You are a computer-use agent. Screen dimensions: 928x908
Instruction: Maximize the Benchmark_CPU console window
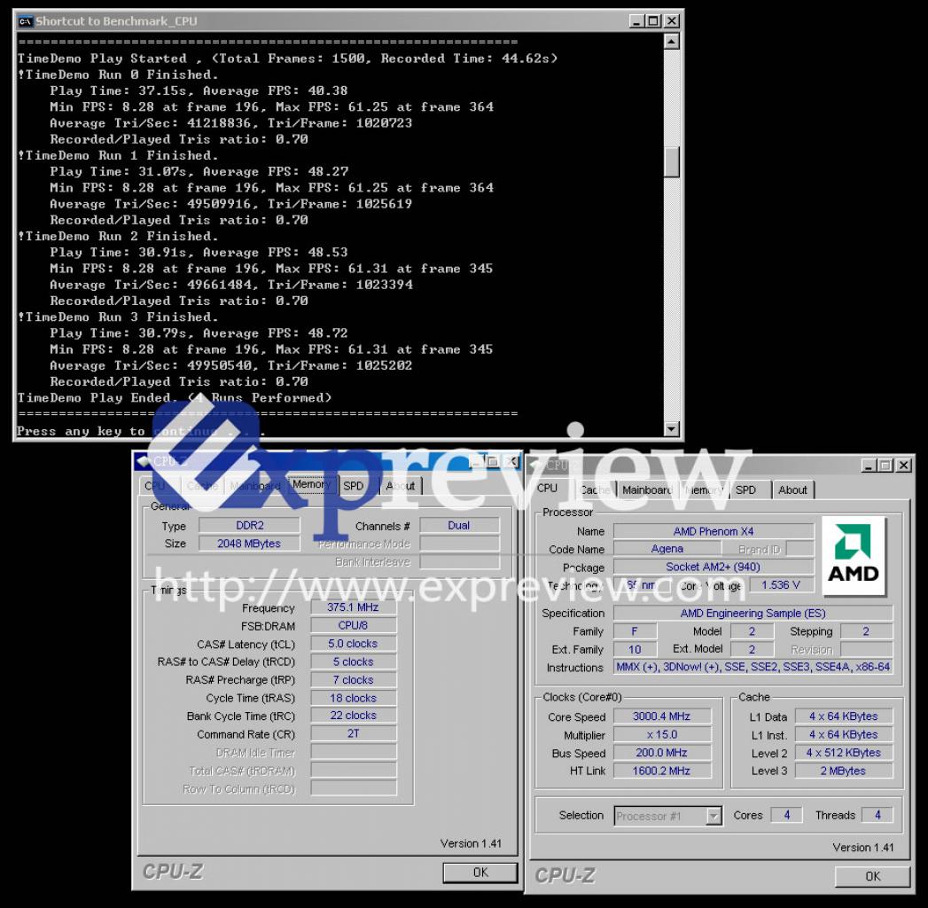click(x=653, y=21)
